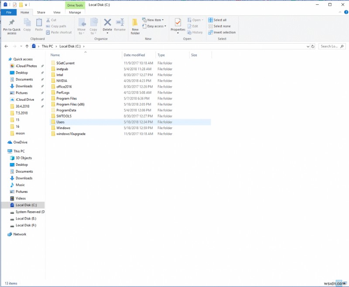Click the Back navigation button

(6, 46)
